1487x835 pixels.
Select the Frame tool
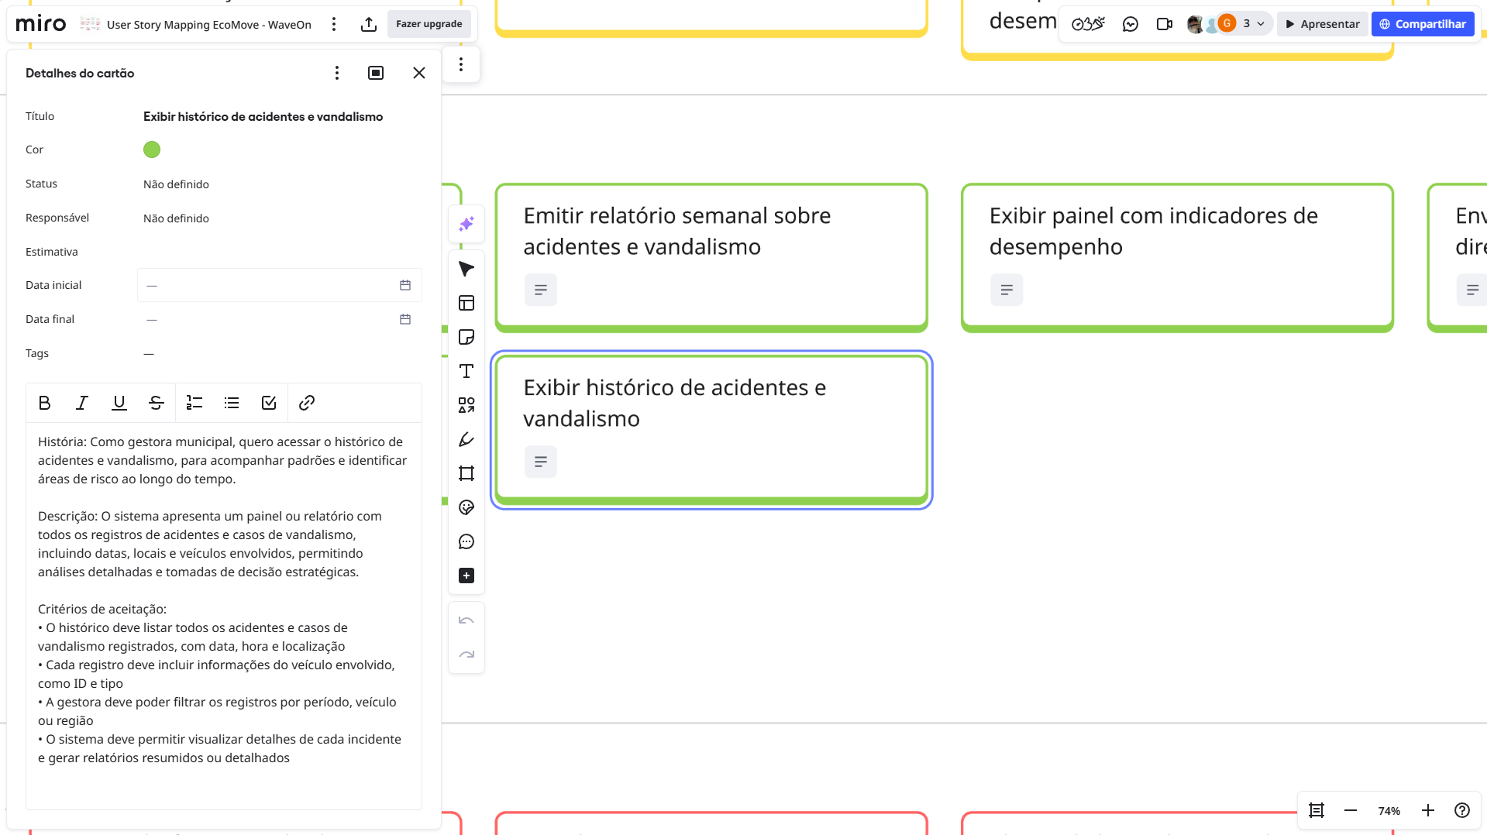tap(466, 473)
